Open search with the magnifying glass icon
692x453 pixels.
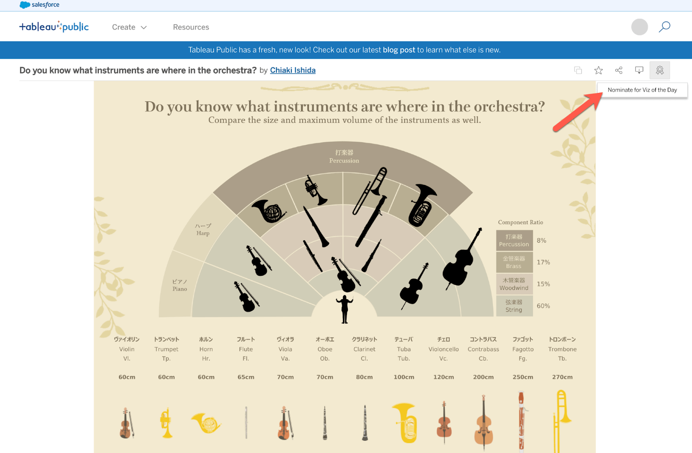[664, 27]
